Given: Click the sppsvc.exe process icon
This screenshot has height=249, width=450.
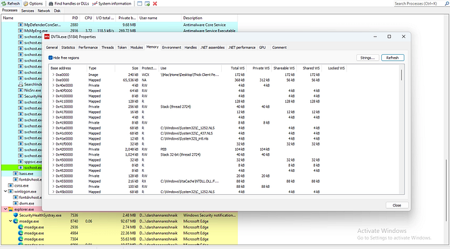Looking at the screenshot, I should pos(21,161).
